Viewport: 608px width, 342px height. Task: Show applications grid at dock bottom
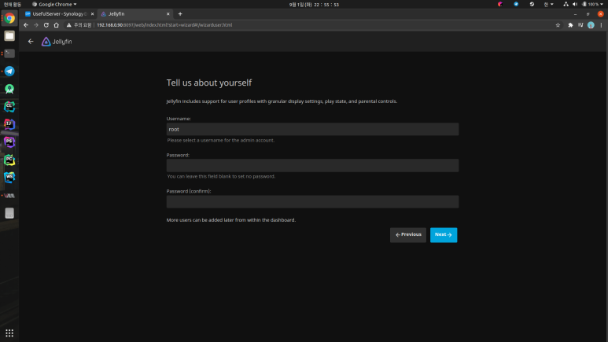tap(9, 333)
